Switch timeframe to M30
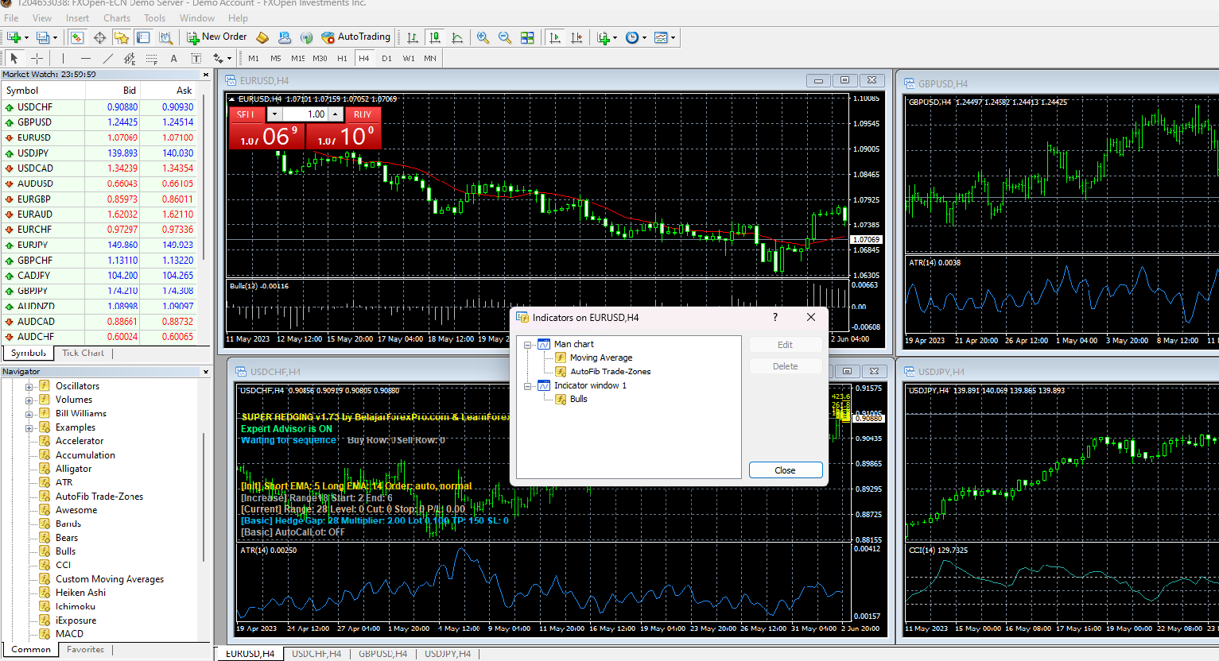The width and height of the screenshot is (1219, 661). click(320, 58)
